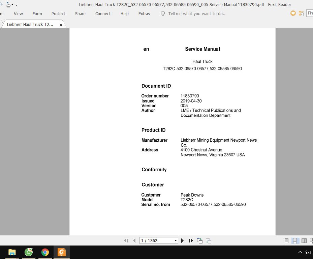Switch to the Liebherr Haul Truck document tab

(30, 24)
